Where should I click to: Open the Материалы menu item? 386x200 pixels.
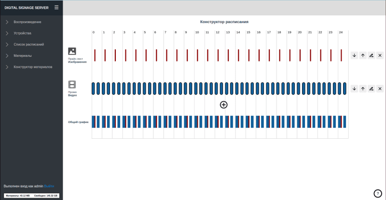(x=23, y=55)
